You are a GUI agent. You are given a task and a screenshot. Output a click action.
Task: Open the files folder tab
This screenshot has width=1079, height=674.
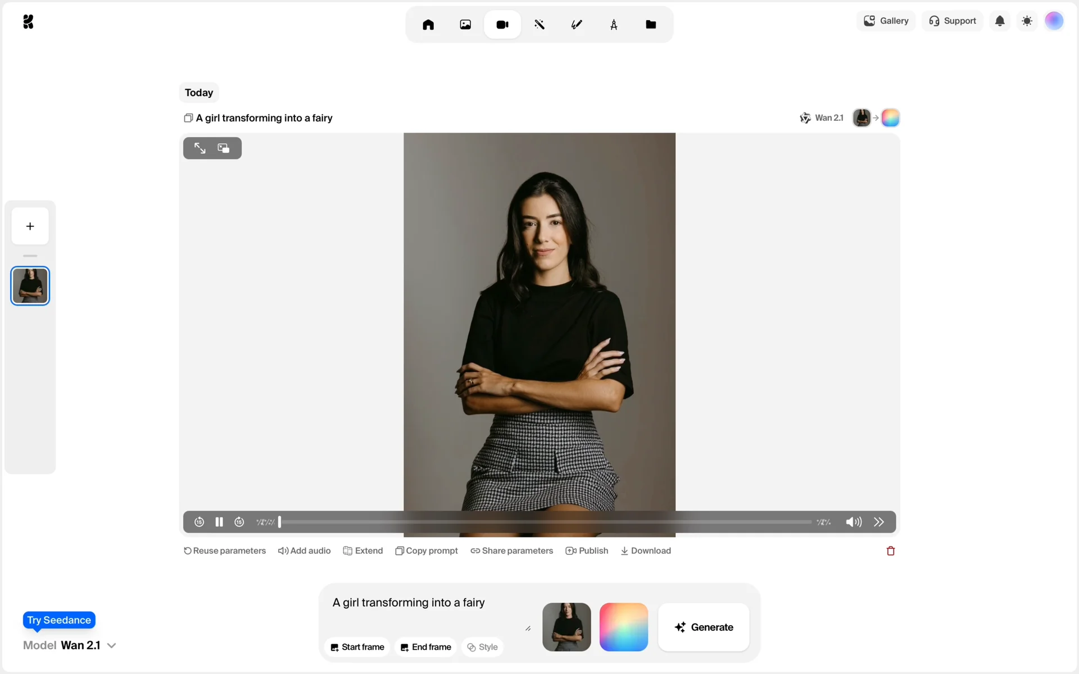[651, 25]
